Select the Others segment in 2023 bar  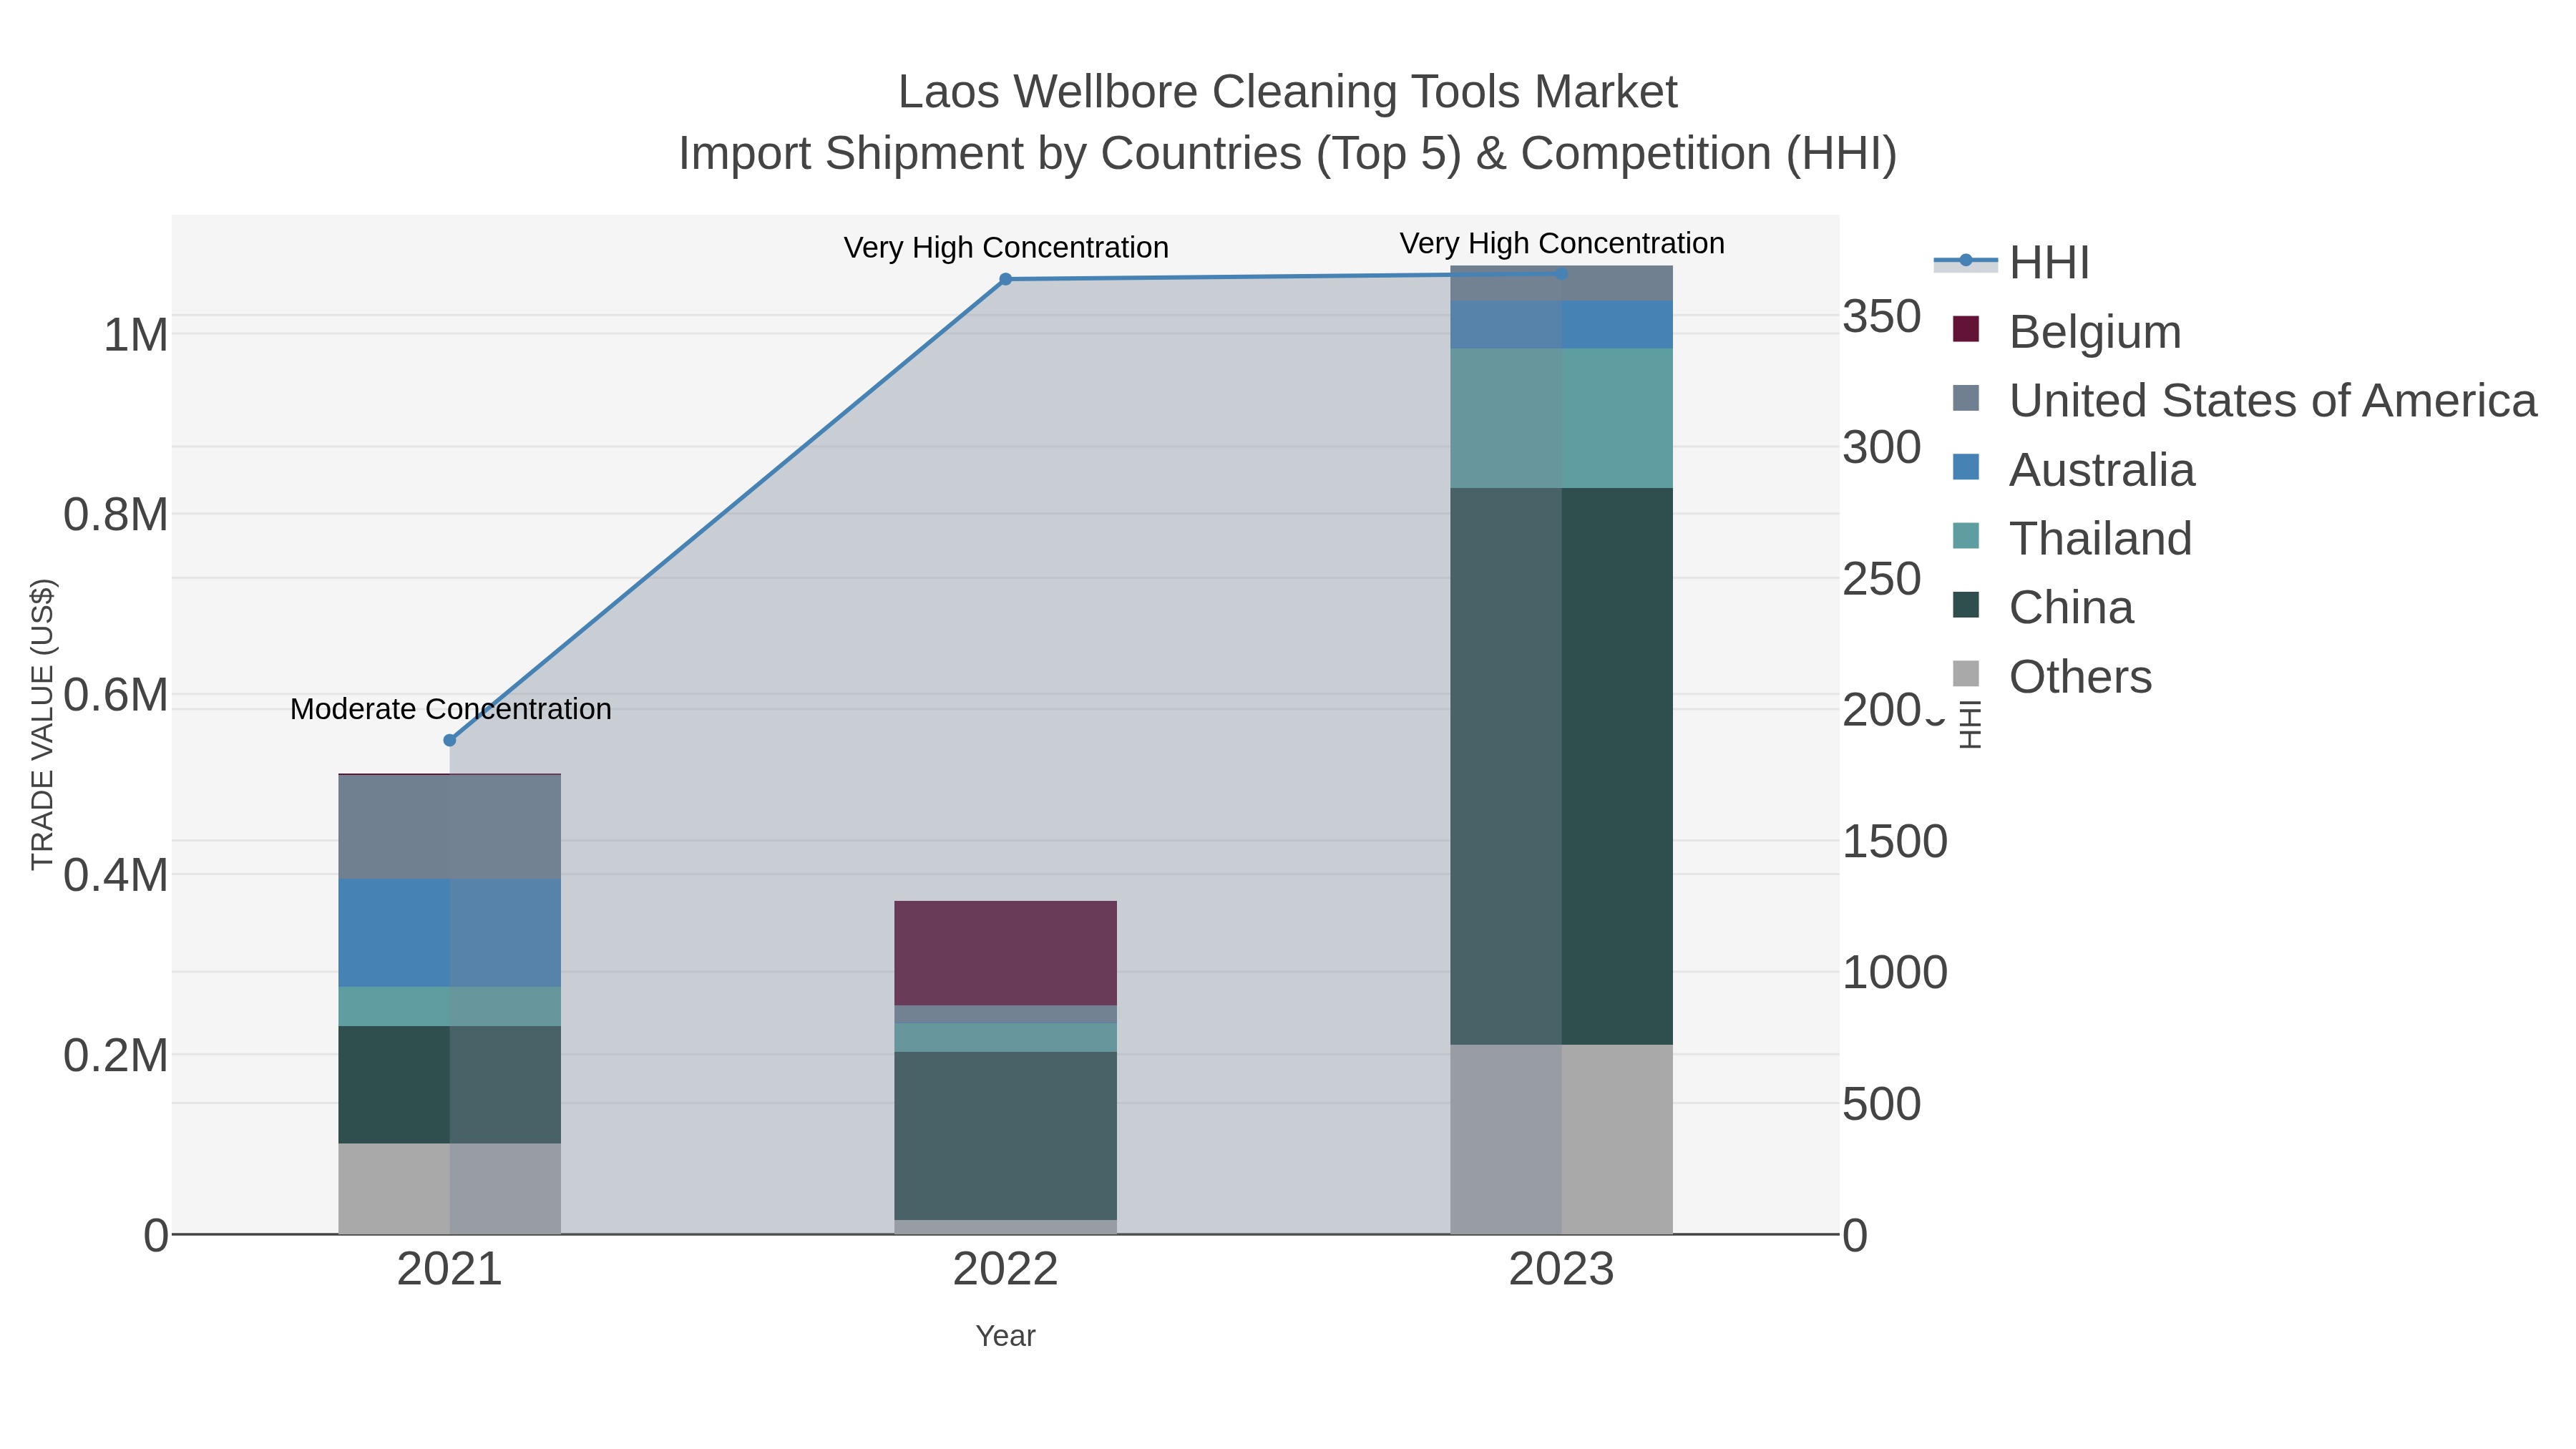1562,1140
